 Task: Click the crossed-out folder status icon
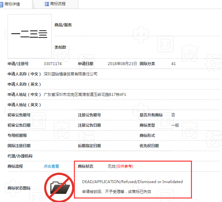pos(59,188)
